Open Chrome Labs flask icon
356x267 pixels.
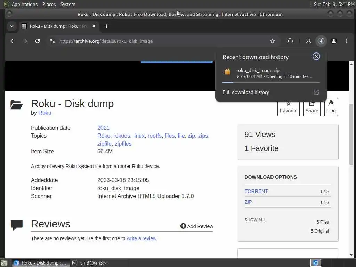(x=309, y=41)
